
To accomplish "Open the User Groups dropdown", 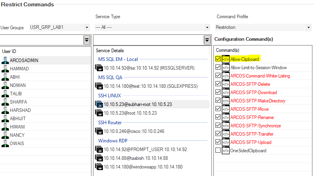I will (87, 27).
